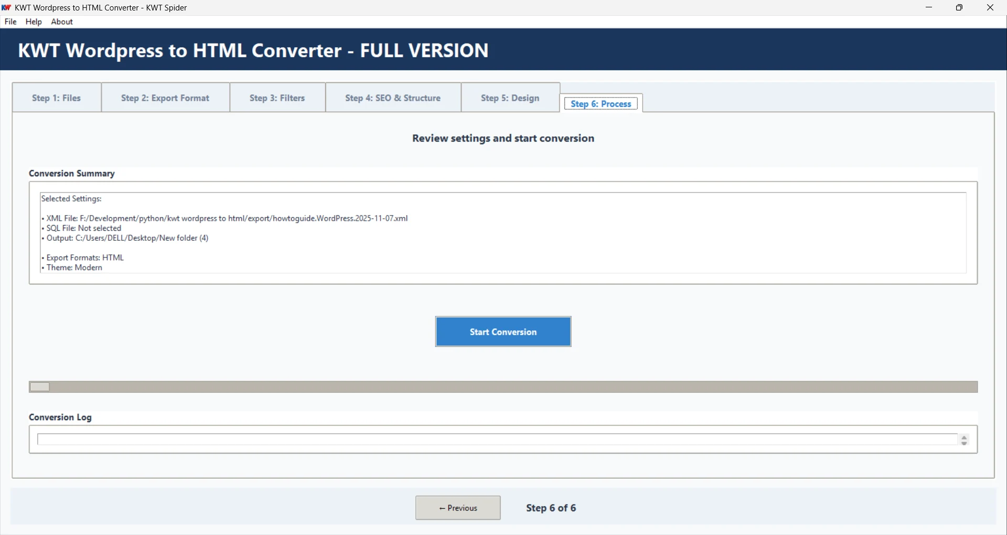1007x535 pixels.
Task: Click the Conversion Log scroll up arrow
Action: tap(964, 436)
